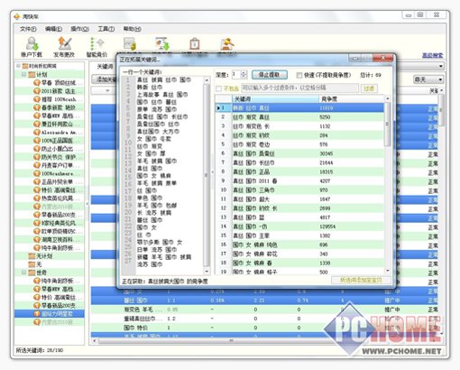This screenshot has height=370, width=460.
Task: Click the 深度 depth value field
Action: pos(236,74)
